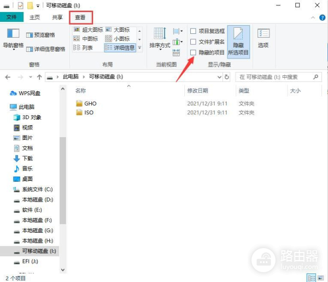Click the navigation pane scrollbar thumb
Viewport: 328px width, 282px height.
click(x=62, y=180)
